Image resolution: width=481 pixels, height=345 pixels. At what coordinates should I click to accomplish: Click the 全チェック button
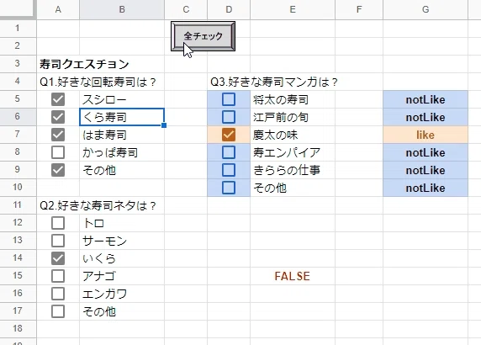203,36
